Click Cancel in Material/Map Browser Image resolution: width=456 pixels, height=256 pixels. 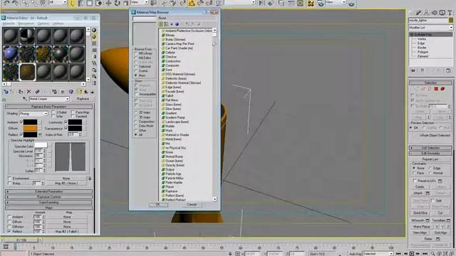(x=192, y=204)
